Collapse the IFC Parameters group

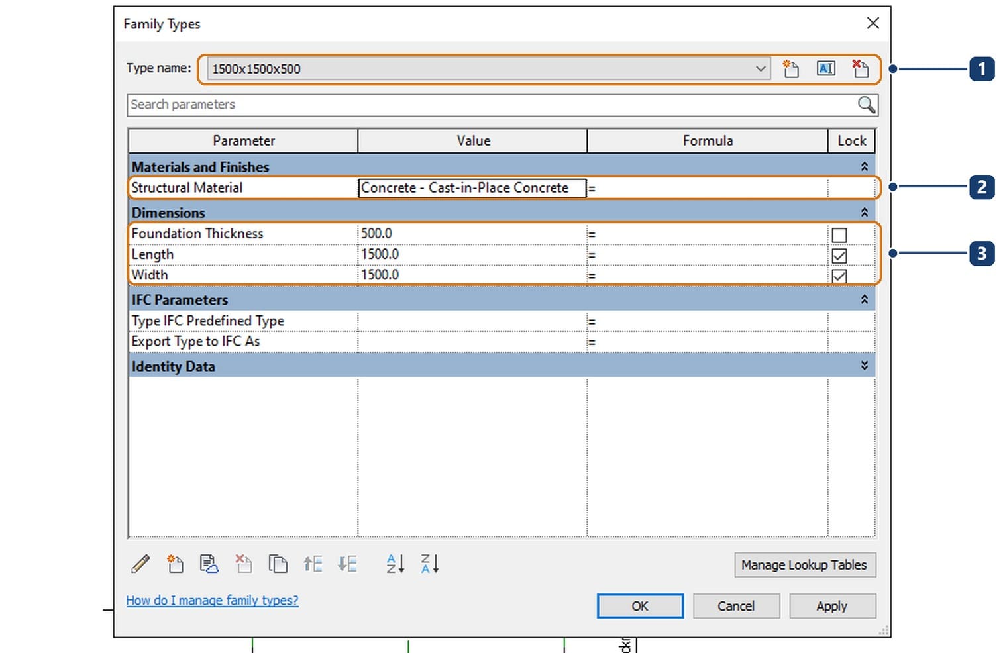[x=864, y=299]
